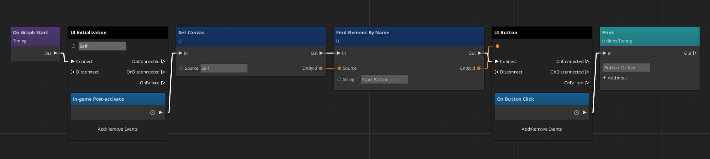
Task: Click the orange entity pin on UI Button
Action: [x=497, y=46]
